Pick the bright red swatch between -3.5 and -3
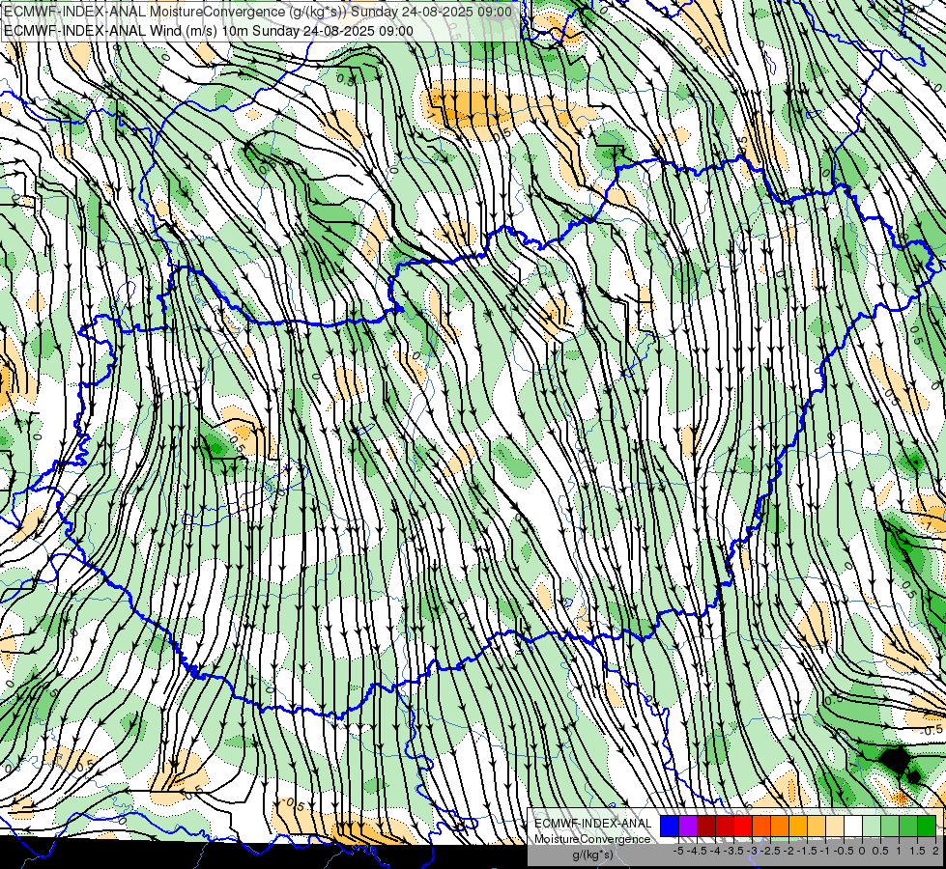This screenshot has width=946, height=869. (743, 827)
